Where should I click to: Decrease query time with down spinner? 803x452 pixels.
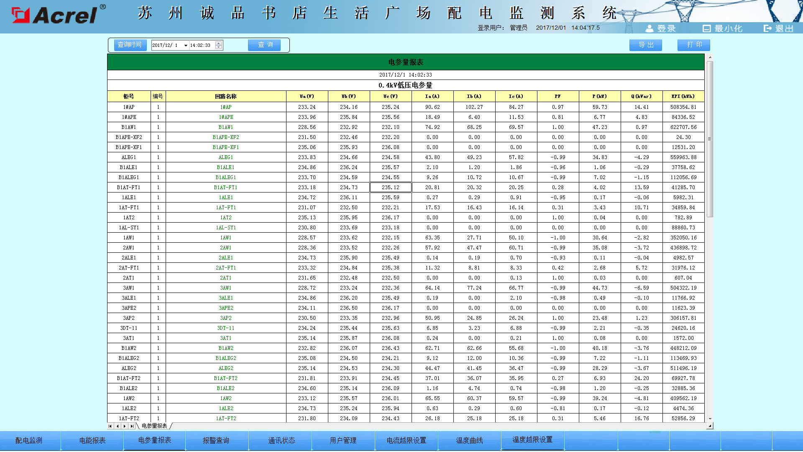(219, 47)
